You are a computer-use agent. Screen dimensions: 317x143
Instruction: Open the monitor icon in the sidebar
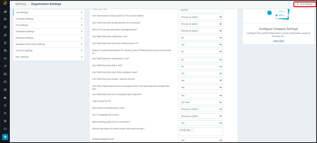pos(5,129)
